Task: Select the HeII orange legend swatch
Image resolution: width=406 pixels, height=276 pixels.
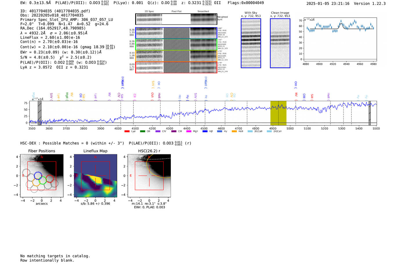Action: [x=234, y=131]
